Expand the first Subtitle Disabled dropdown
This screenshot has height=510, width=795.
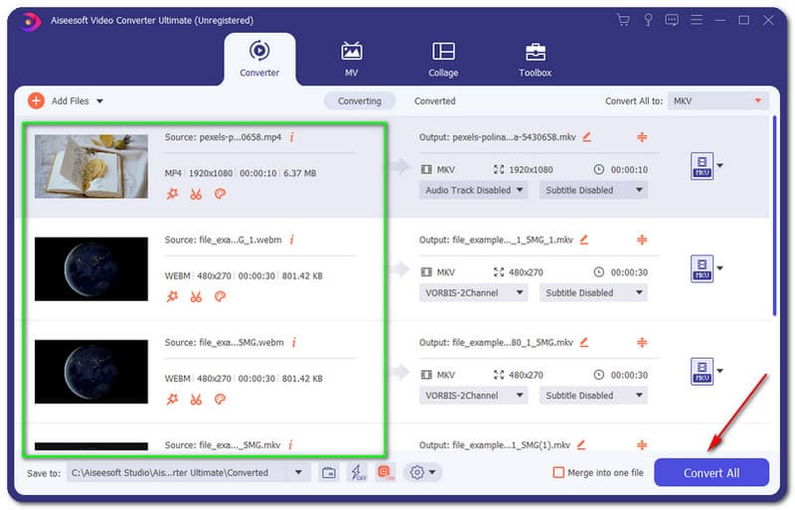coord(593,190)
